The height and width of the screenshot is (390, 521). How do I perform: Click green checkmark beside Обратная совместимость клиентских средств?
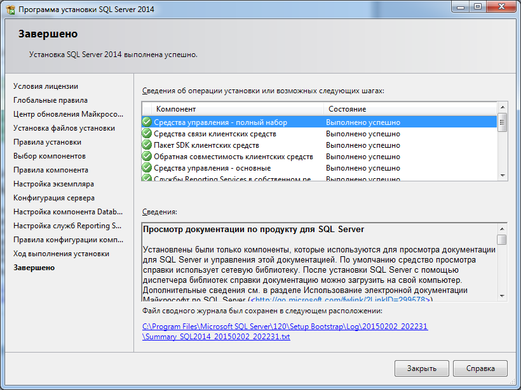point(147,157)
